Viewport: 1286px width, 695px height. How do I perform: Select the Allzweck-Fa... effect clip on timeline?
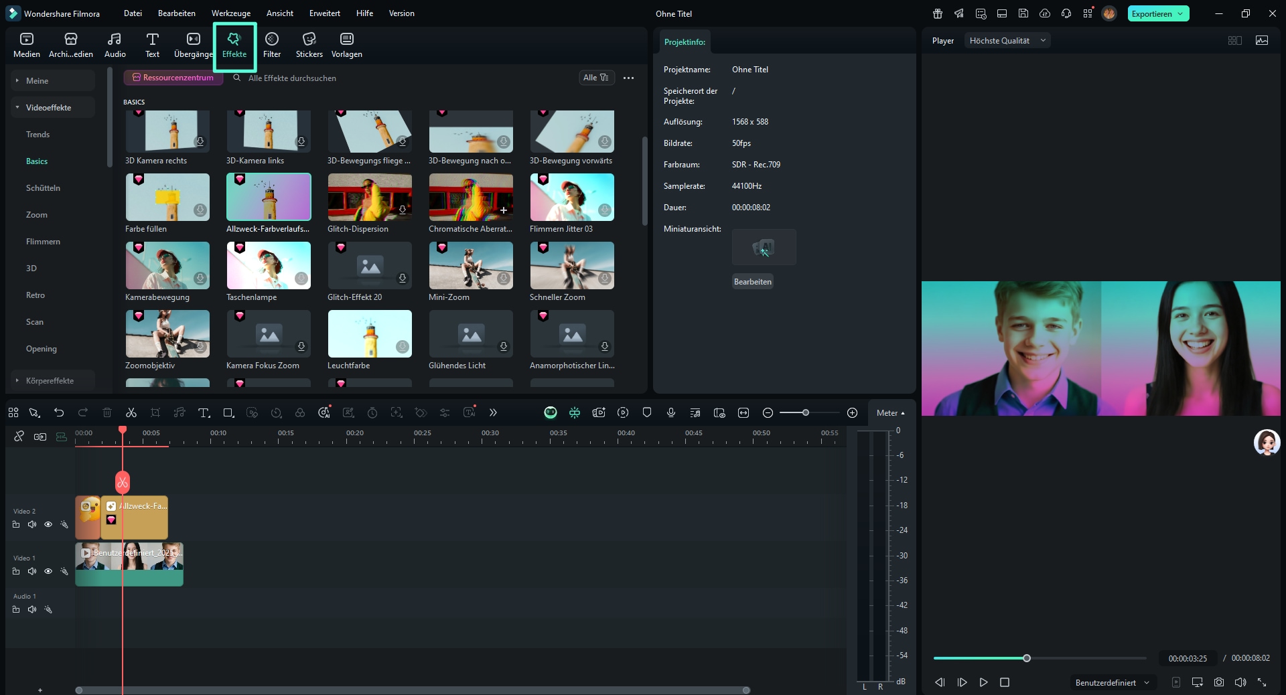click(x=134, y=518)
